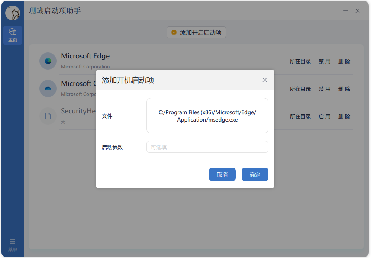
Task: Select the Microsoft Edge entry title
Action: 86,56
